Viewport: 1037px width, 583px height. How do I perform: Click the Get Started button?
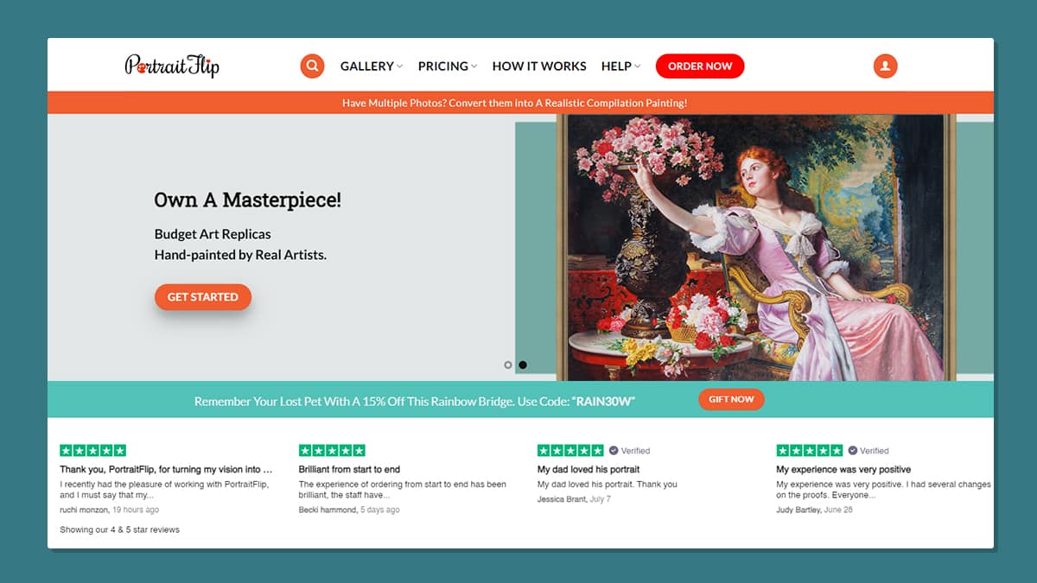pos(203,297)
